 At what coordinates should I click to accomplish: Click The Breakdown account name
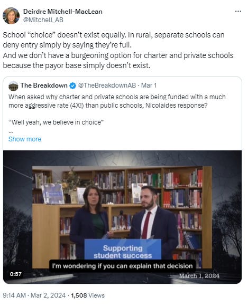44,85
